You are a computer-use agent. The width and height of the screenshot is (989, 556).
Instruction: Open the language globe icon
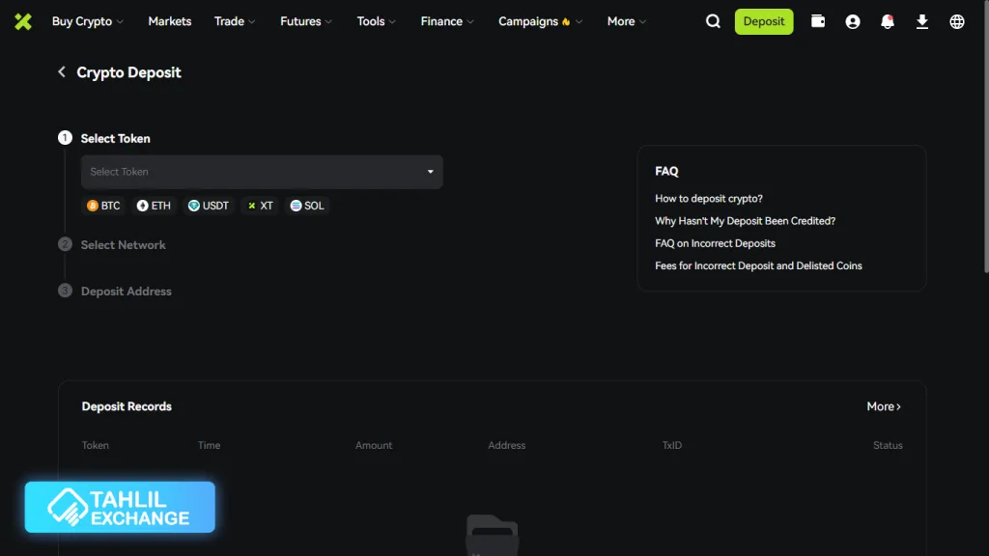[957, 21]
